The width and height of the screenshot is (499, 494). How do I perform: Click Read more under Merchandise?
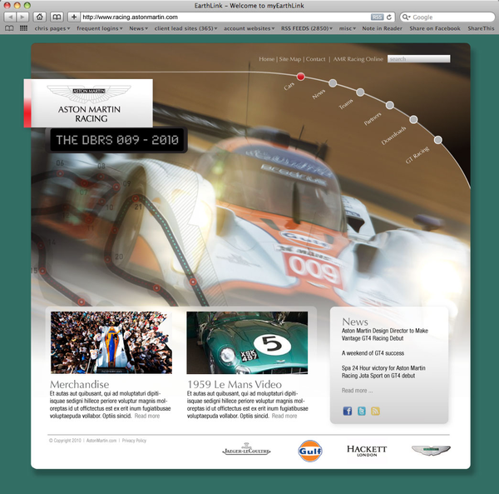pyautogui.click(x=147, y=416)
